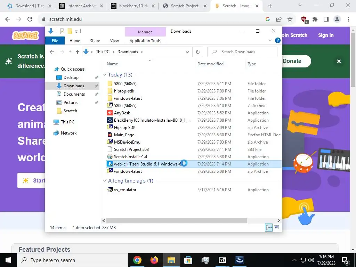Open Chrome side panel icon

coord(326,19)
